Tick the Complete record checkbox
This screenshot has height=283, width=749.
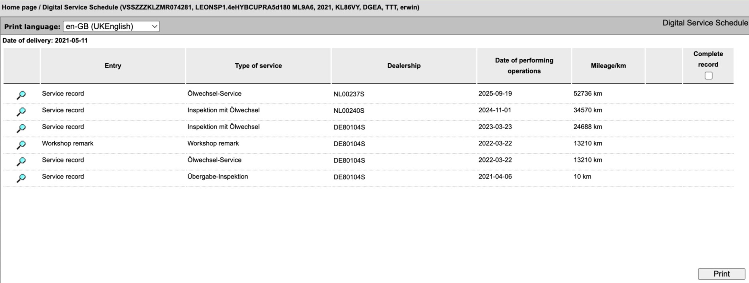pyautogui.click(x=708, y=76)
